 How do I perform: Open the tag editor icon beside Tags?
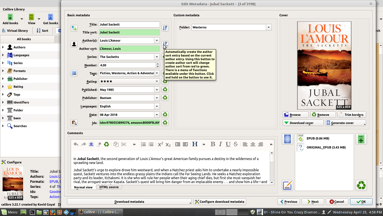point(74,73)
